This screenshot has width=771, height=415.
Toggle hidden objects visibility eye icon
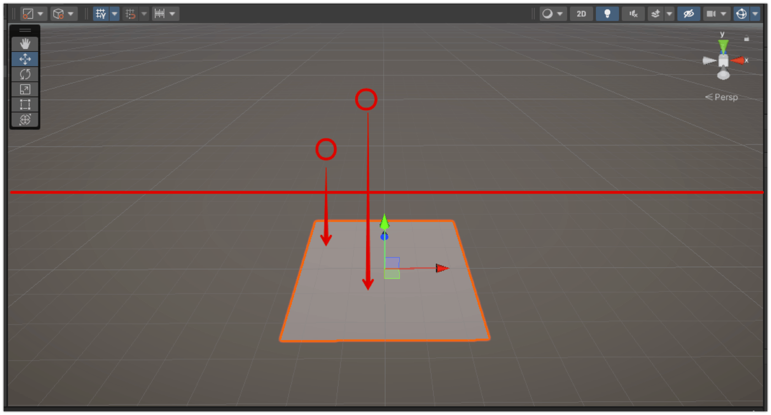(x=688, y=14)
